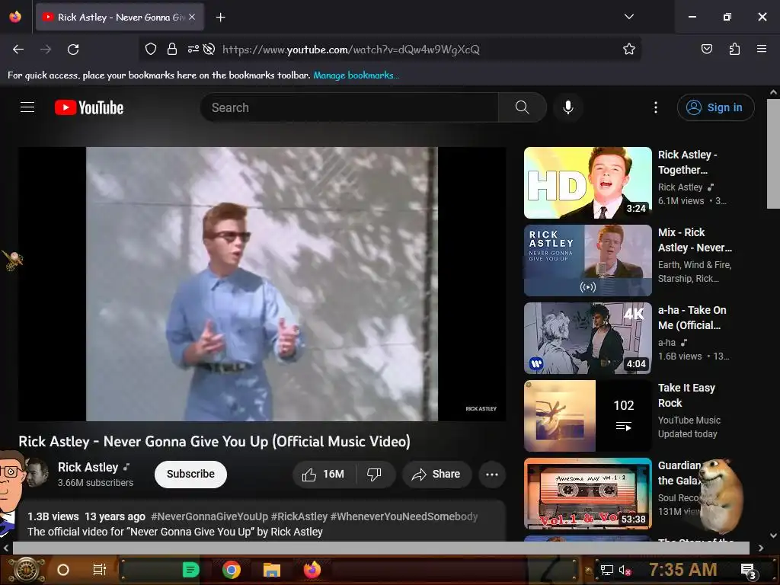Open Firefox extensions puzzle icon
The height and width of the screenshot is (585, 780).
(x=734, y=49)
